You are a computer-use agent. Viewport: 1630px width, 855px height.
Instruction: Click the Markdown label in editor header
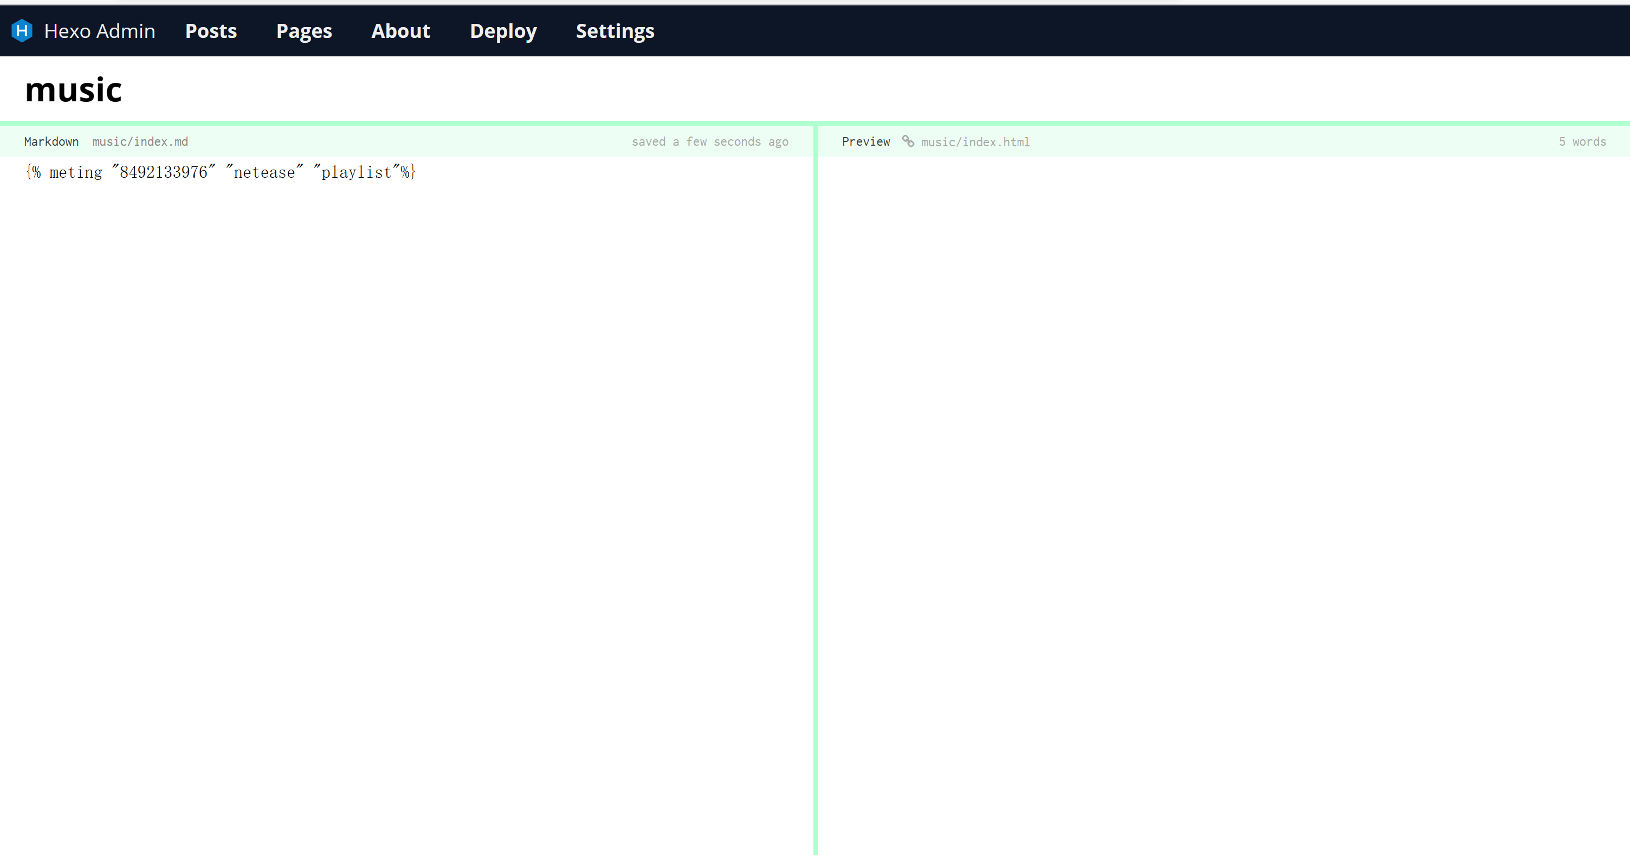(51, 142)
